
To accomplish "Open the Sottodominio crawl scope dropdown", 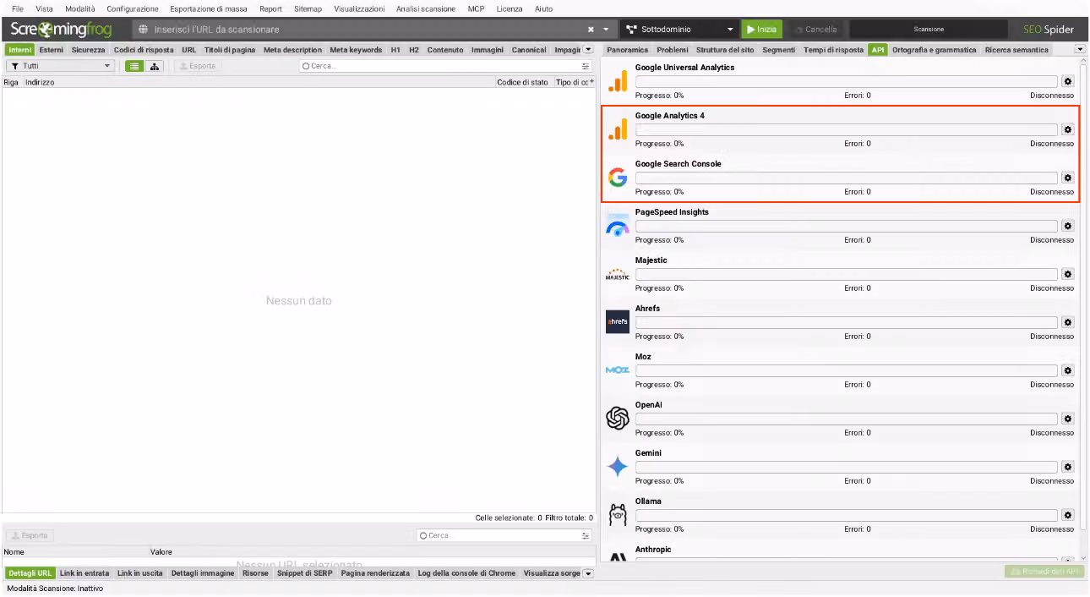I will click(x=679, y=29).
